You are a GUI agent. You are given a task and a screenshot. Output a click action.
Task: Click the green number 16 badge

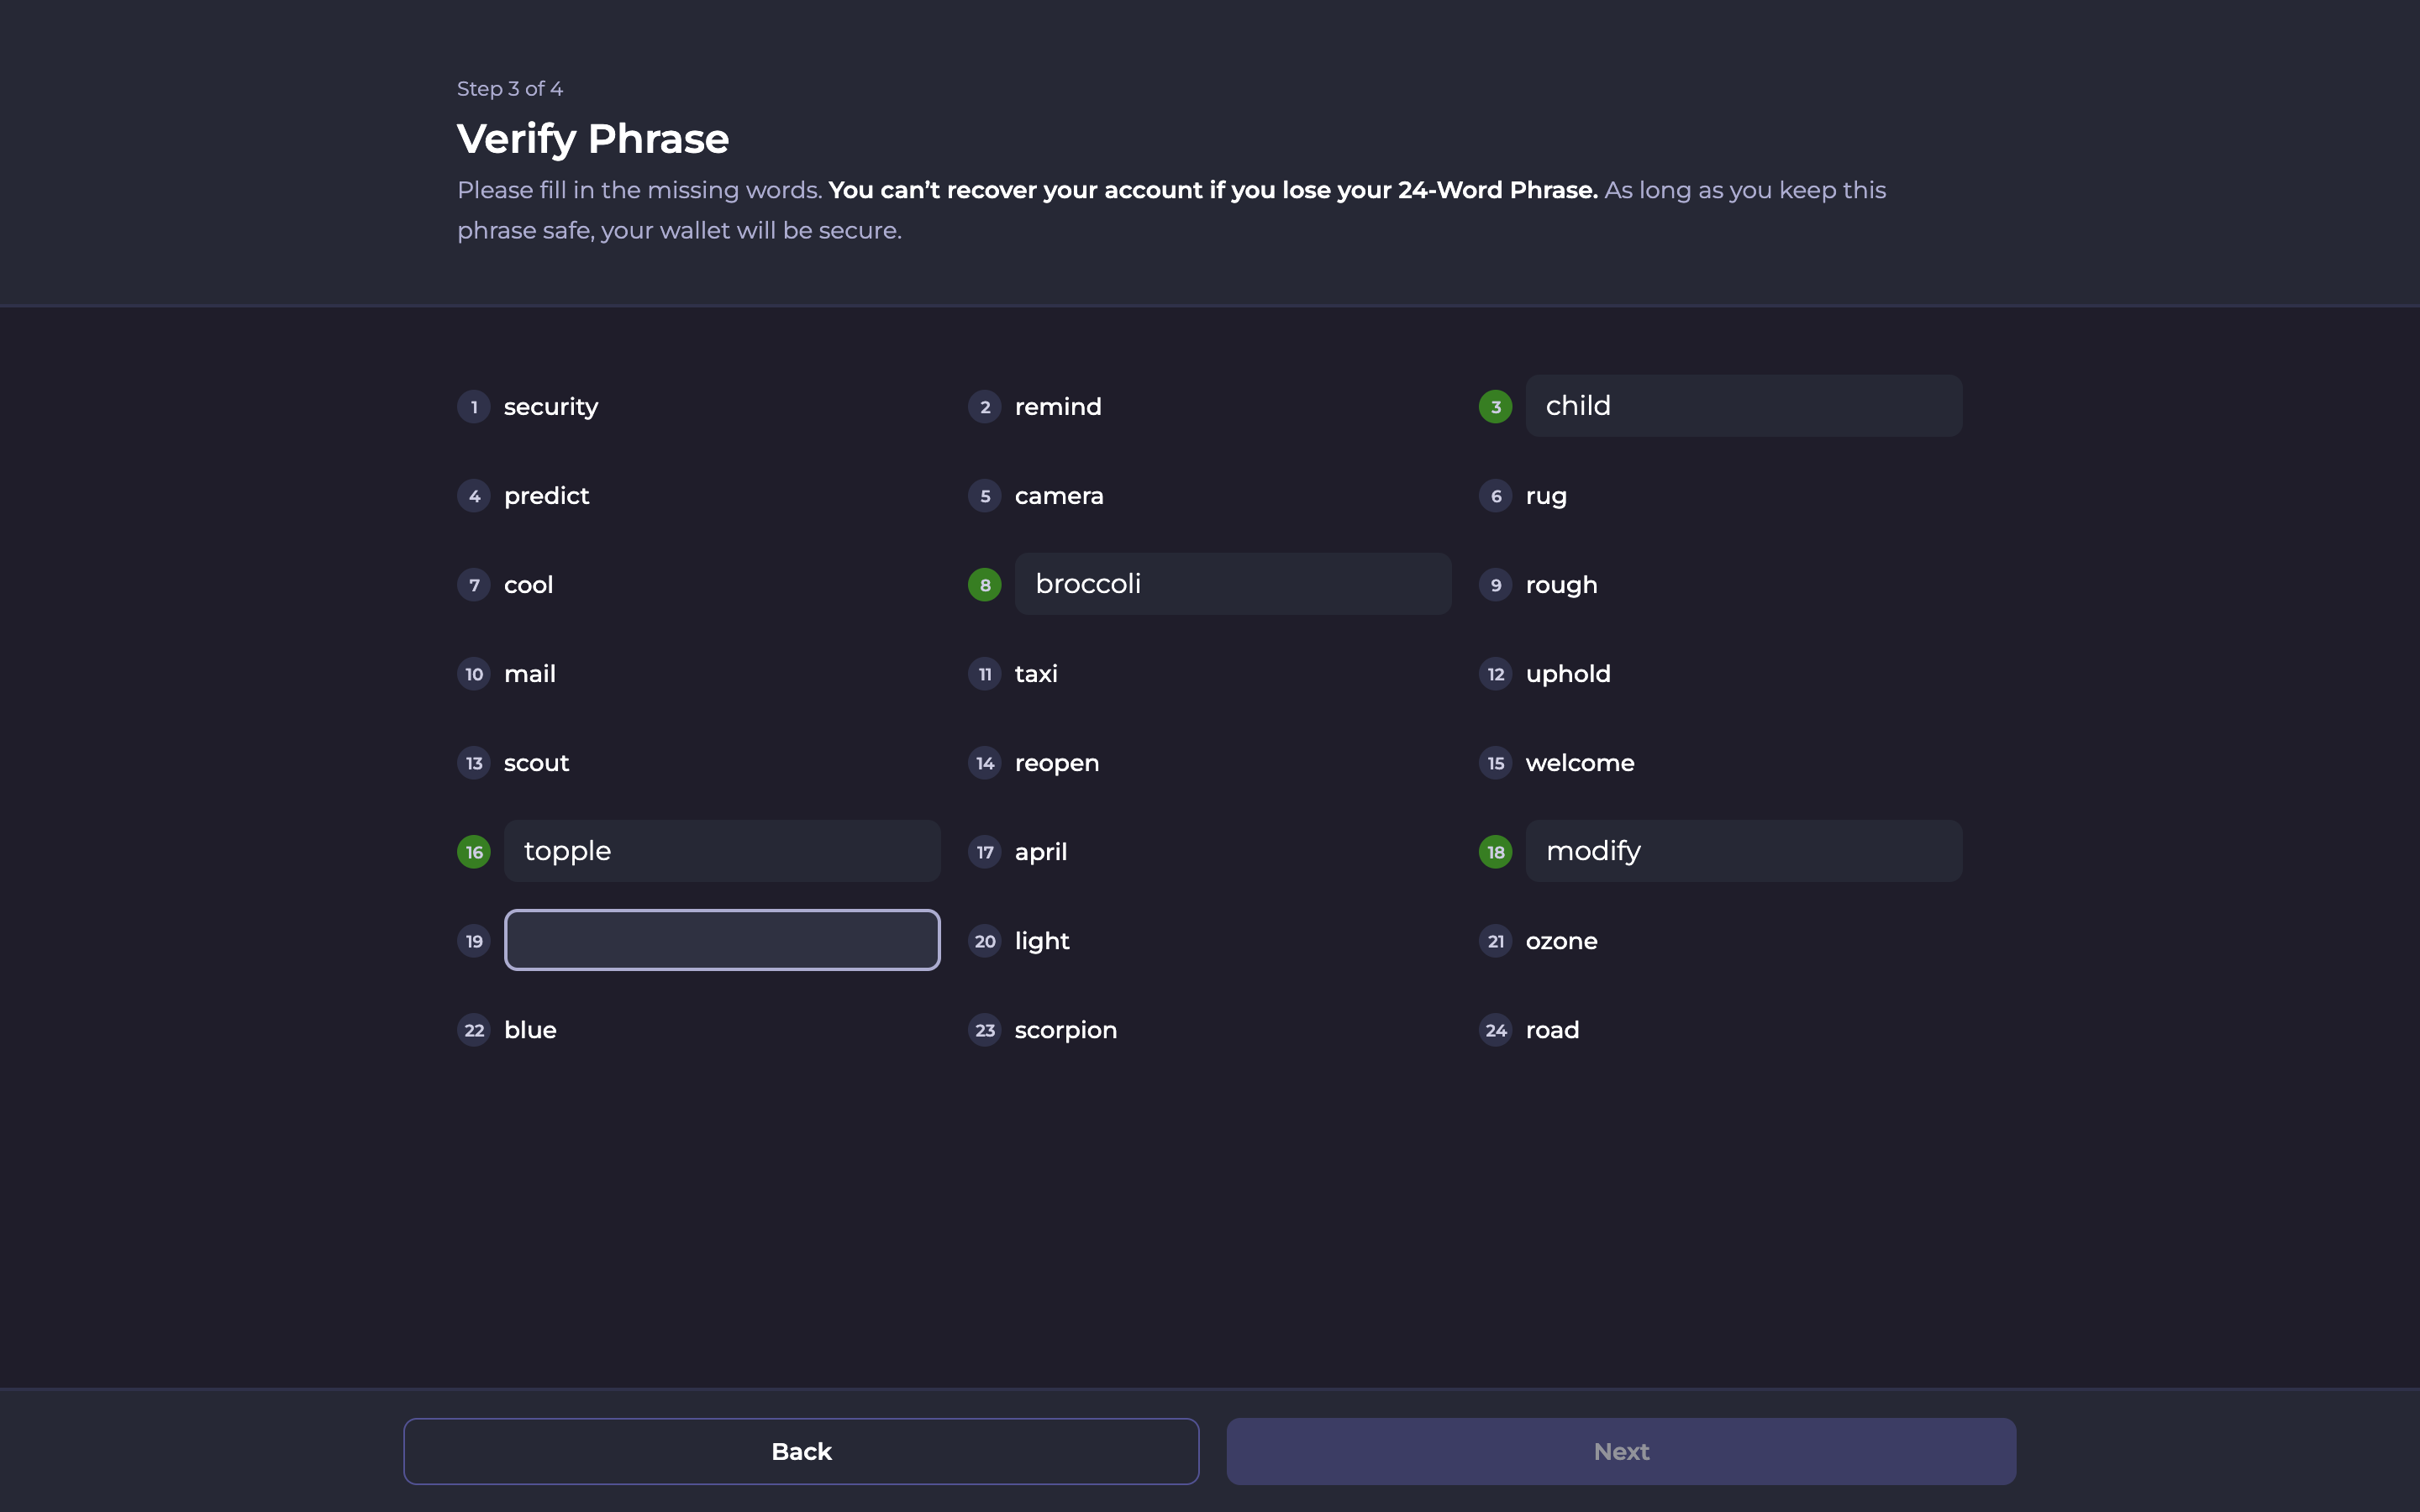click(x=474, y=852)
